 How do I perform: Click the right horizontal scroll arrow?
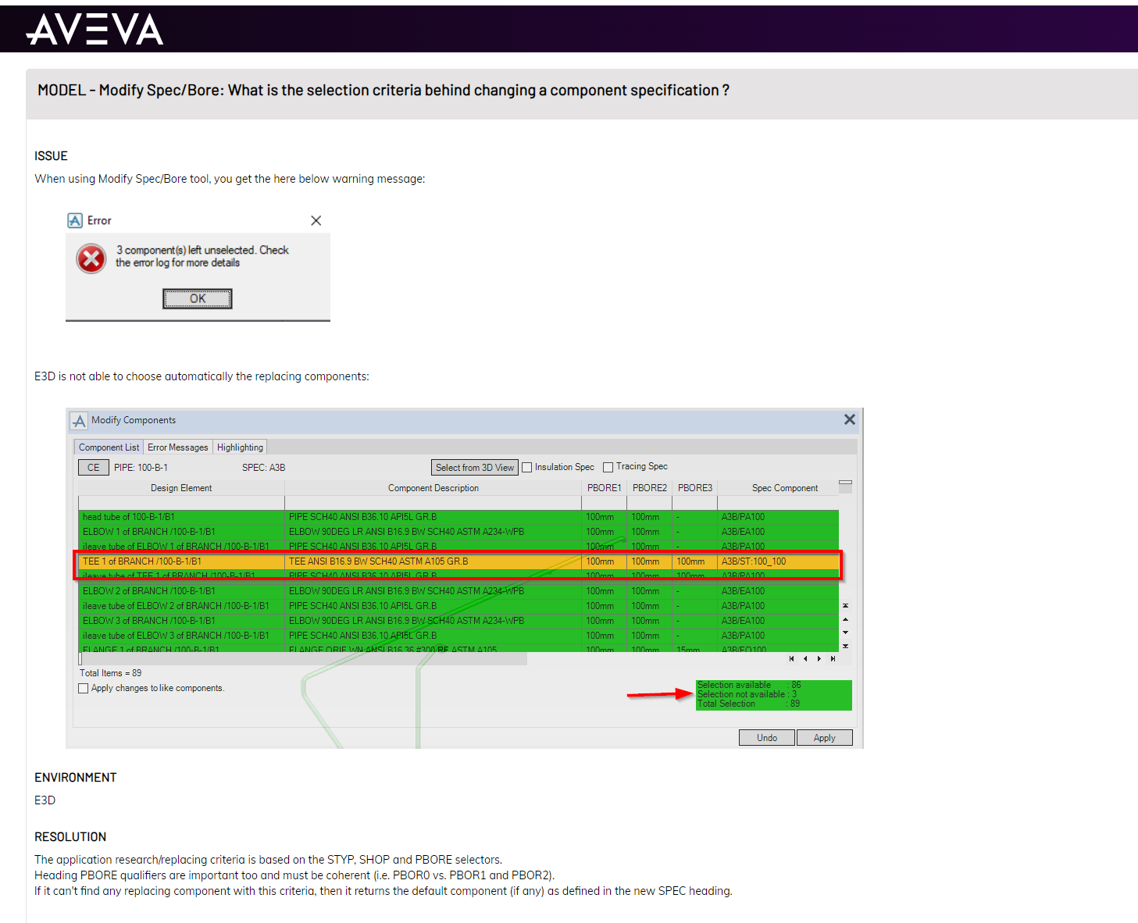click(x=819, y=659)
